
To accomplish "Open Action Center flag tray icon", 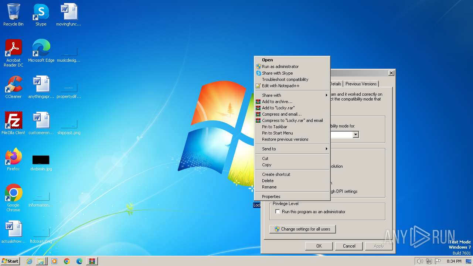I will tap(438, 261).
